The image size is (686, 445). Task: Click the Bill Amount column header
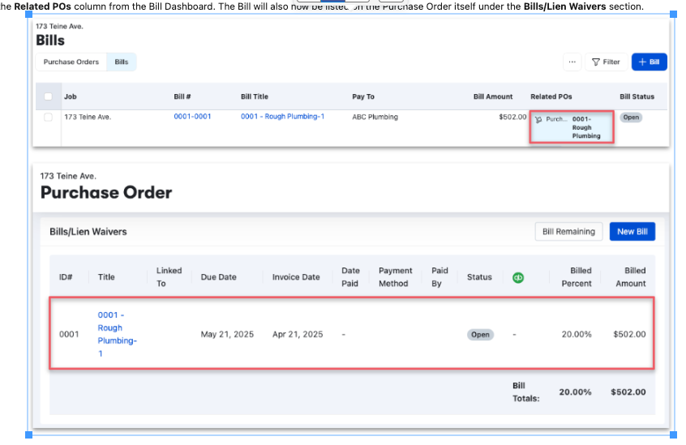coord(493,96)
